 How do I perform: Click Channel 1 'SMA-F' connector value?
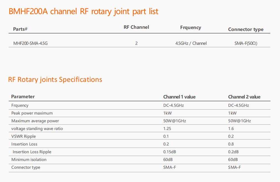(169, 167)
